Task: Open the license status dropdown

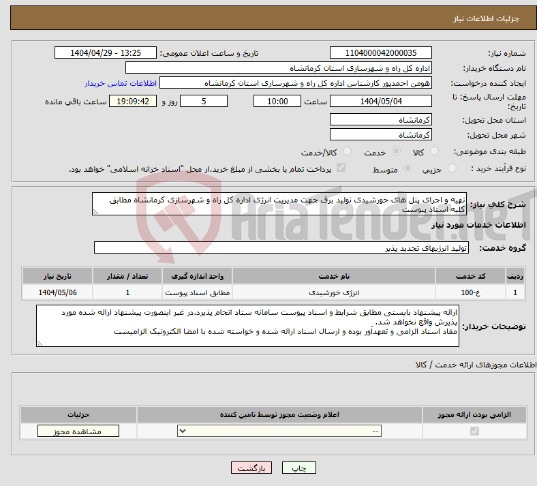Action: (x=279, y=431)
